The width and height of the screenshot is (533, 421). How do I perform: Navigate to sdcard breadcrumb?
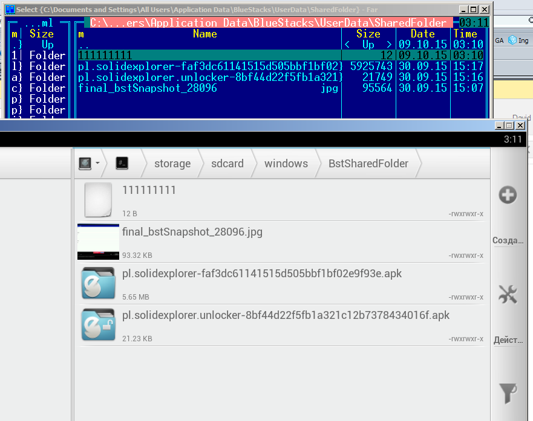(x=227, y=164)
